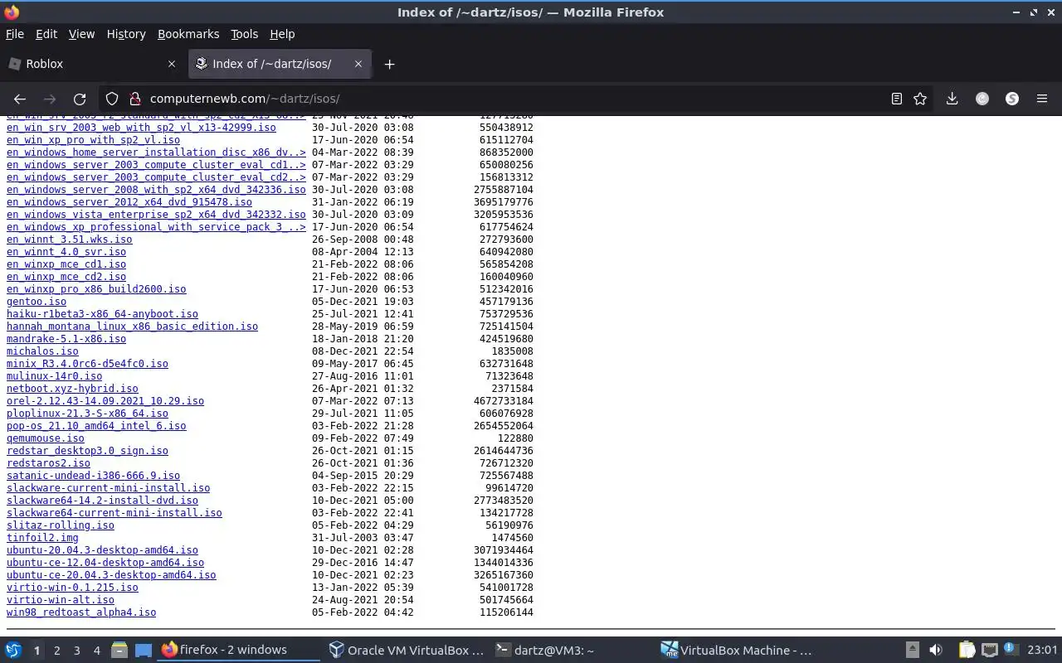1062x663 pixels.
Task: Open a new tab with the plus button
Action: click(389, 64)
